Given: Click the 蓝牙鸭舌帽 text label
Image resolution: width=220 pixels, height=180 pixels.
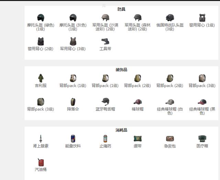Looking at the screenshot, I should (105, 109).
